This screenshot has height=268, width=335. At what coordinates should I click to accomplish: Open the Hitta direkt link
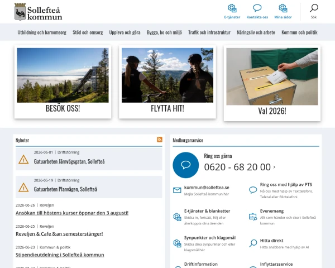tap(271, 241)
